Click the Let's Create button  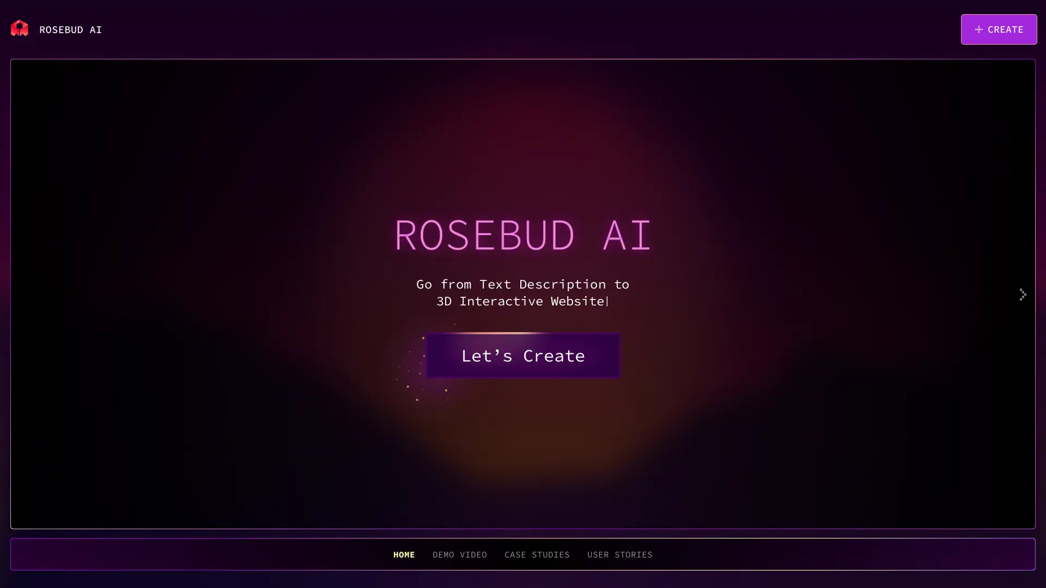click(x=522, y=355)
